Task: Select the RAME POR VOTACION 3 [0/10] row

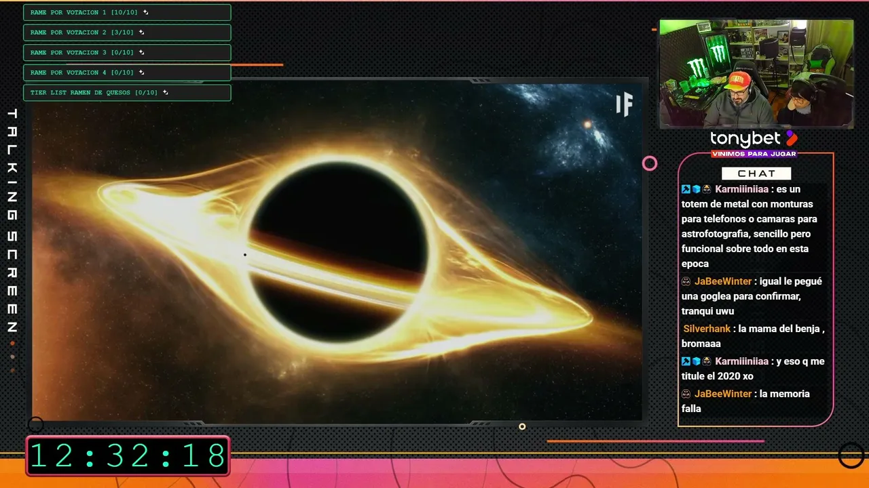Action: click(127, 52)
